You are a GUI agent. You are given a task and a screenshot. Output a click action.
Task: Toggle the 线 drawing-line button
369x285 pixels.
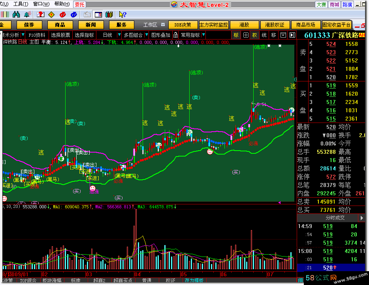(264, 35)
